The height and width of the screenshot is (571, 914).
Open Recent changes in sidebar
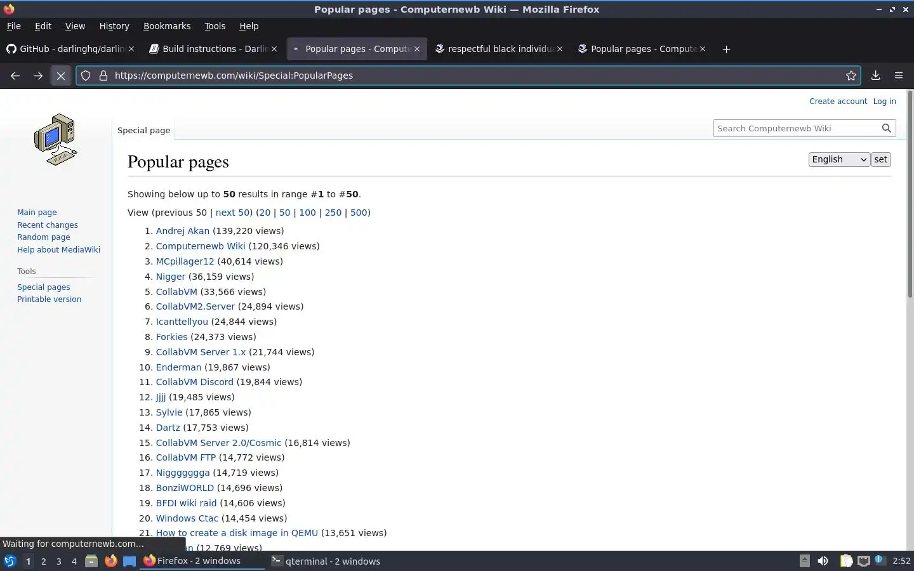(x=48, y=225)
